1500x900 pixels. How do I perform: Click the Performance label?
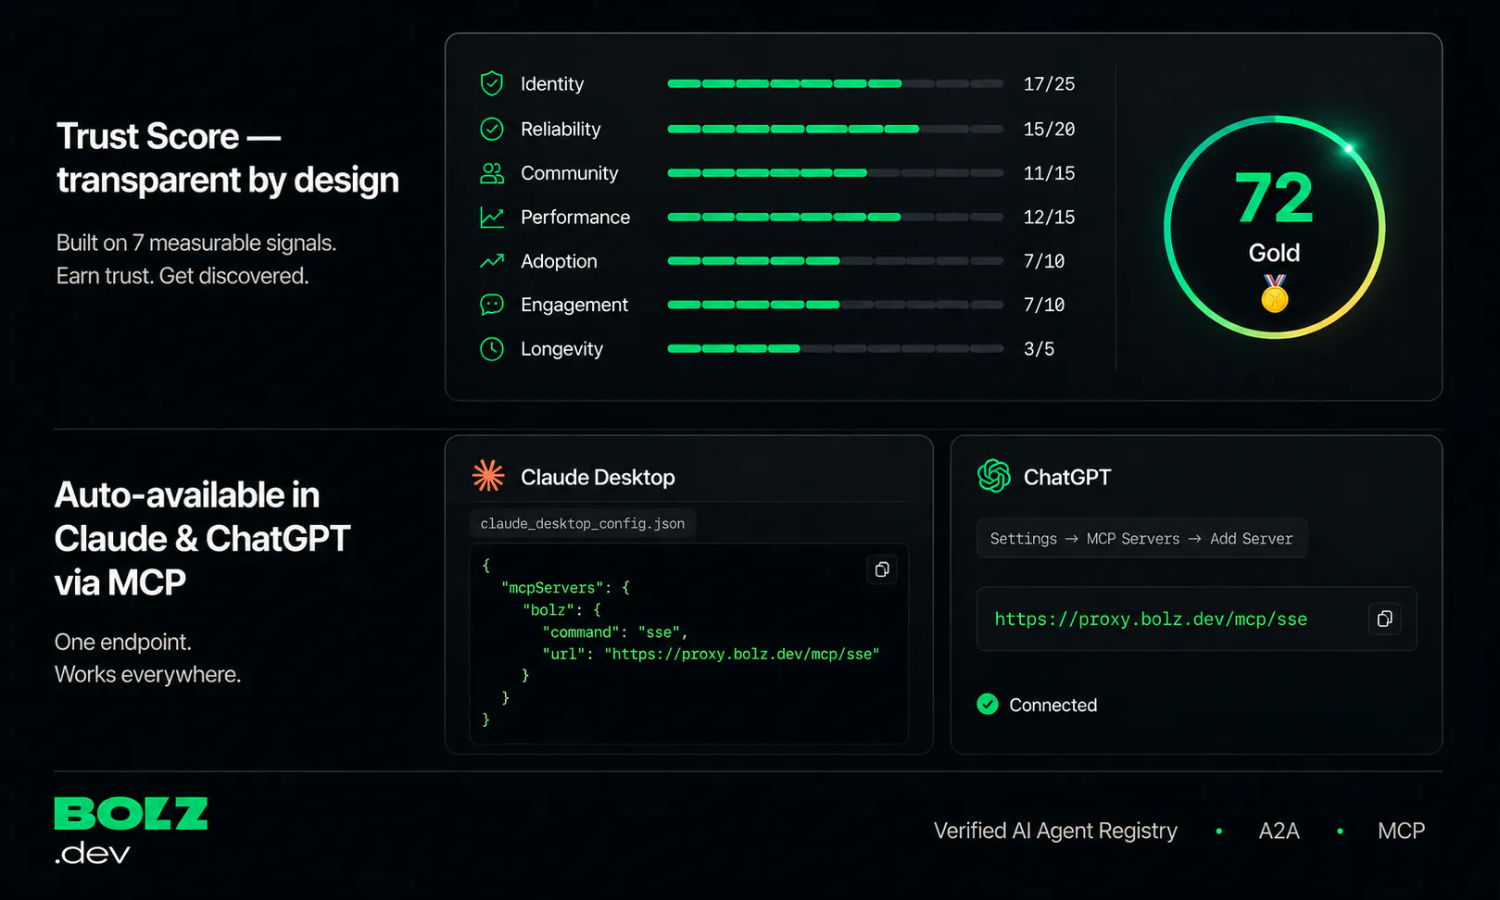pos(575,218)
